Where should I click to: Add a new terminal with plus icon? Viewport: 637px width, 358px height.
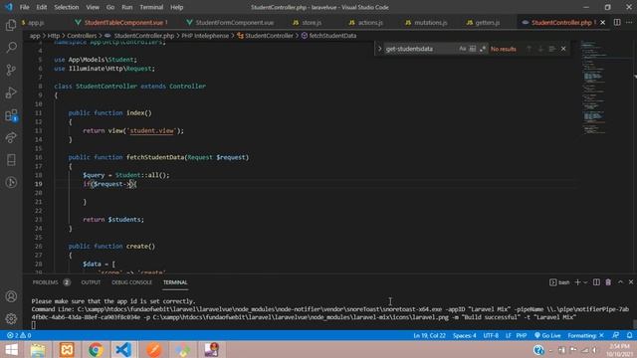[577, 282]
